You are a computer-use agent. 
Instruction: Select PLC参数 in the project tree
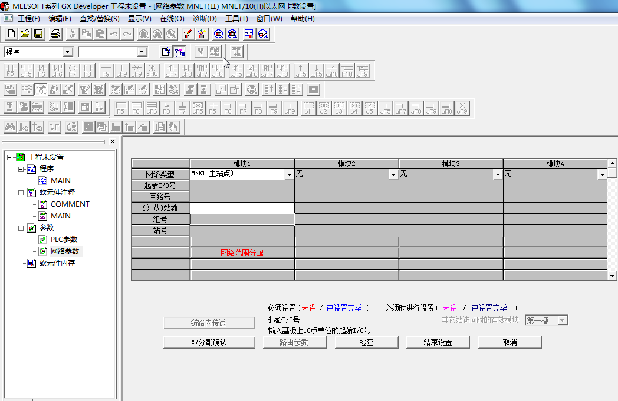pos(64,240)
